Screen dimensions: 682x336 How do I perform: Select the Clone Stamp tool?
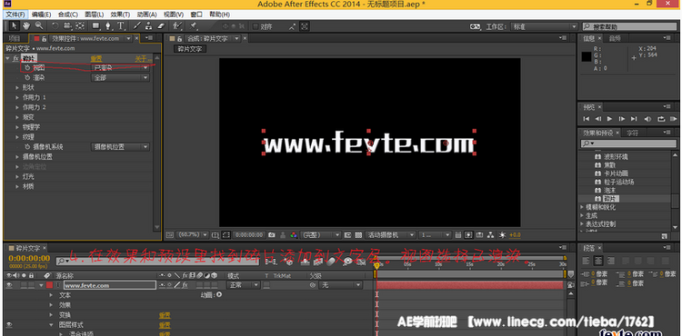[x=149, y=26]
